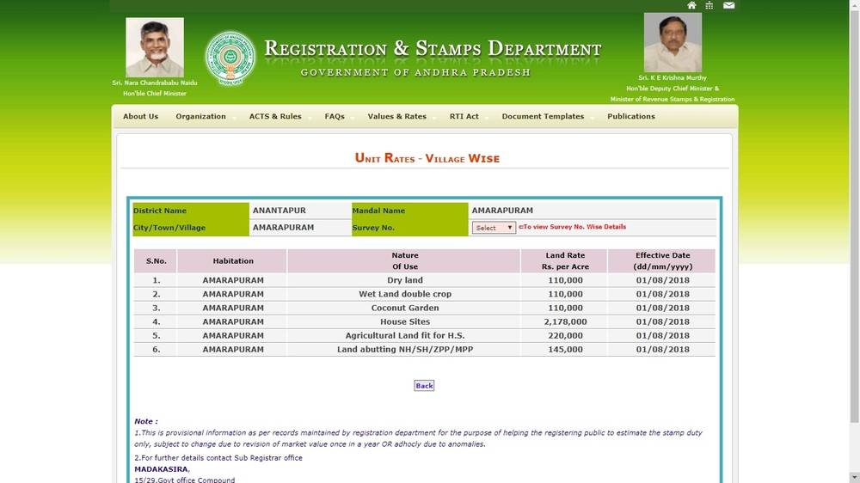
Task: Click the Nature Of Use column header
Action: pos(405,261)
